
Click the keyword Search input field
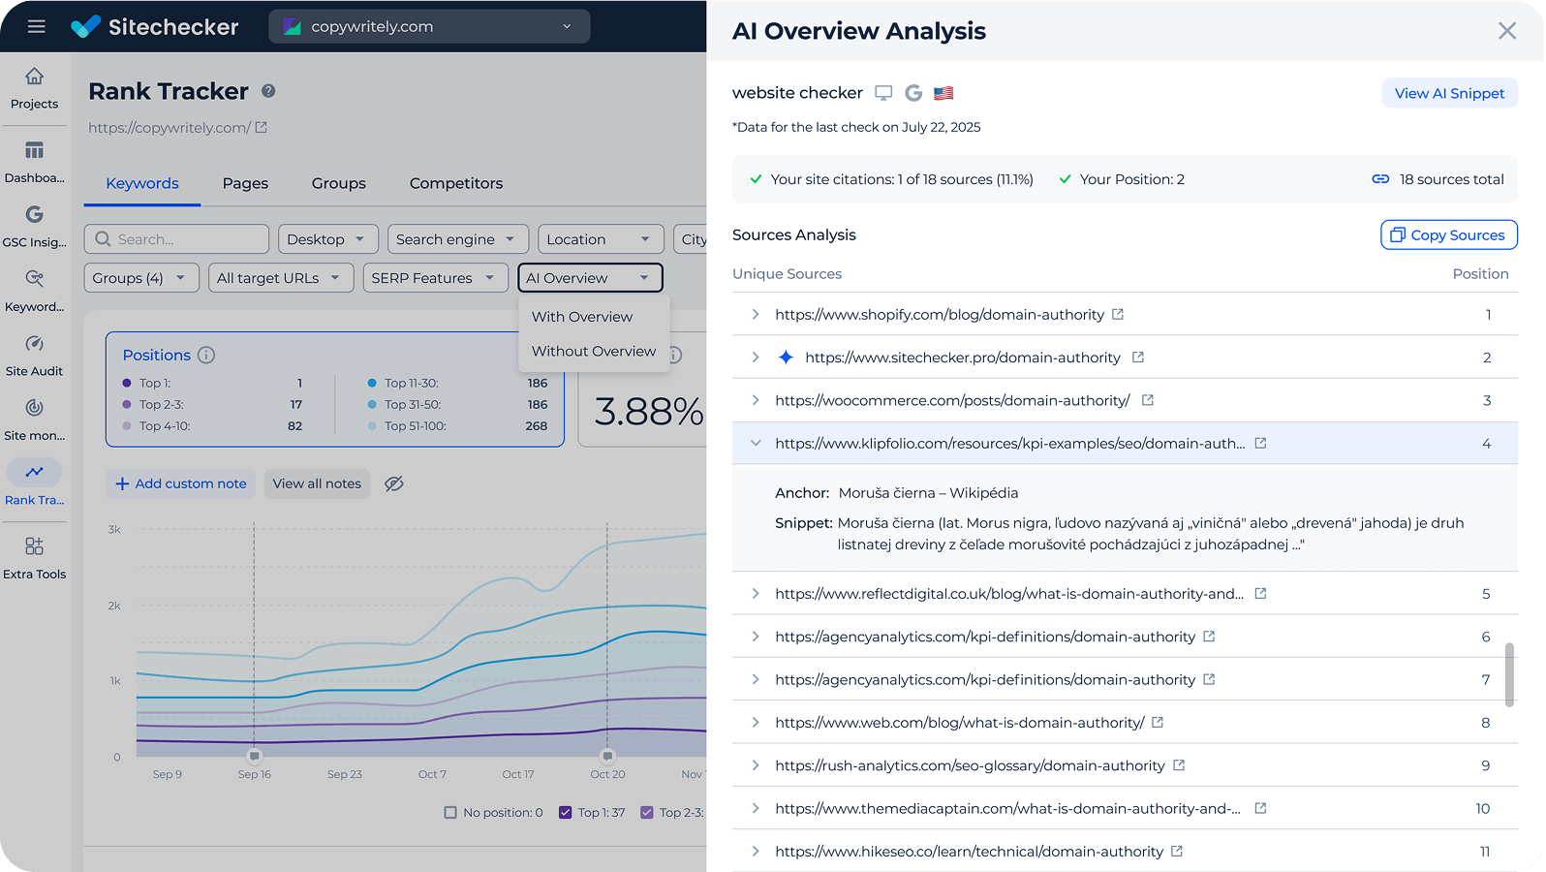pyautogui.click(x=177, y=239)
